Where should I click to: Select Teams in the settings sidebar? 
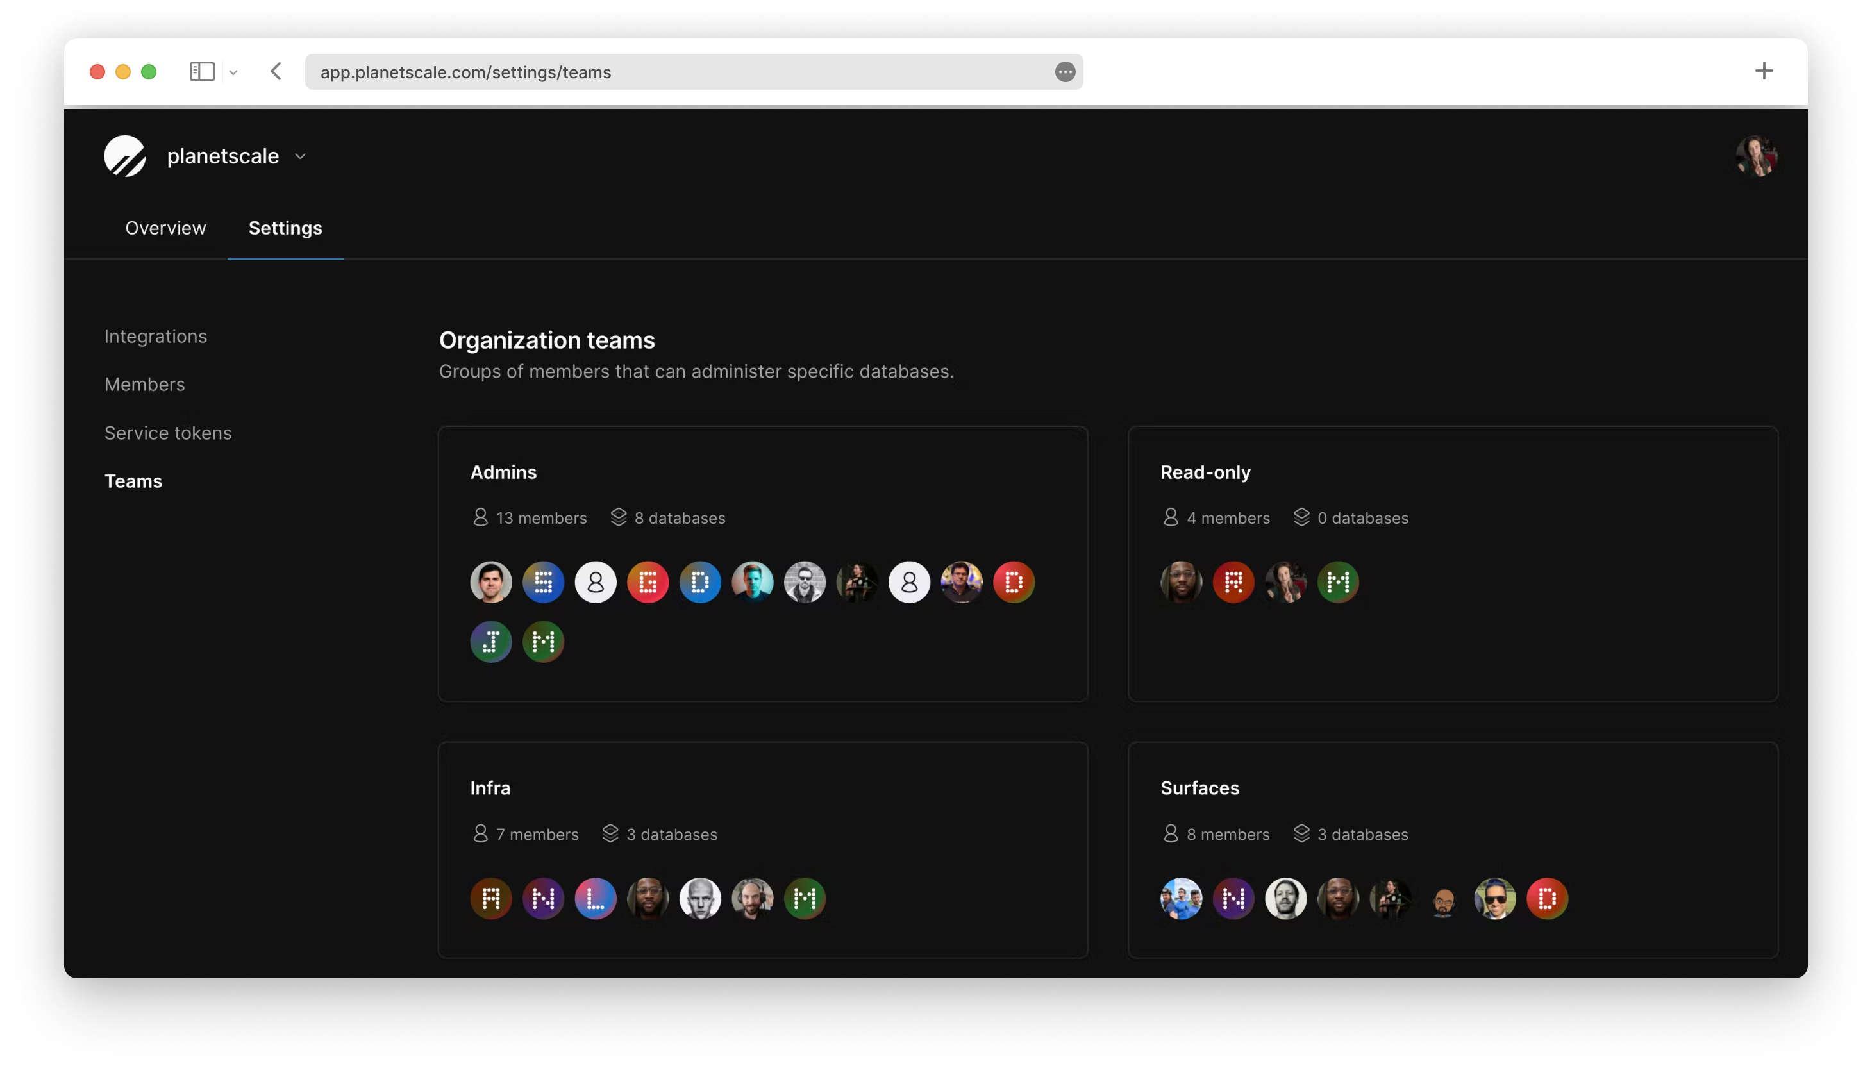coord(133,481)
